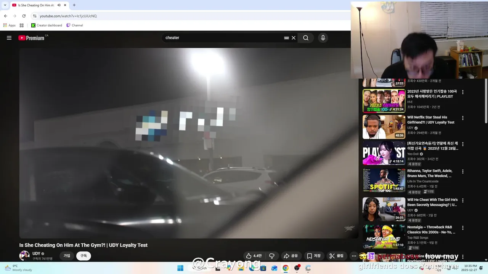Open options menu for 2023 인기팝송 video

[x=463, y=92]
